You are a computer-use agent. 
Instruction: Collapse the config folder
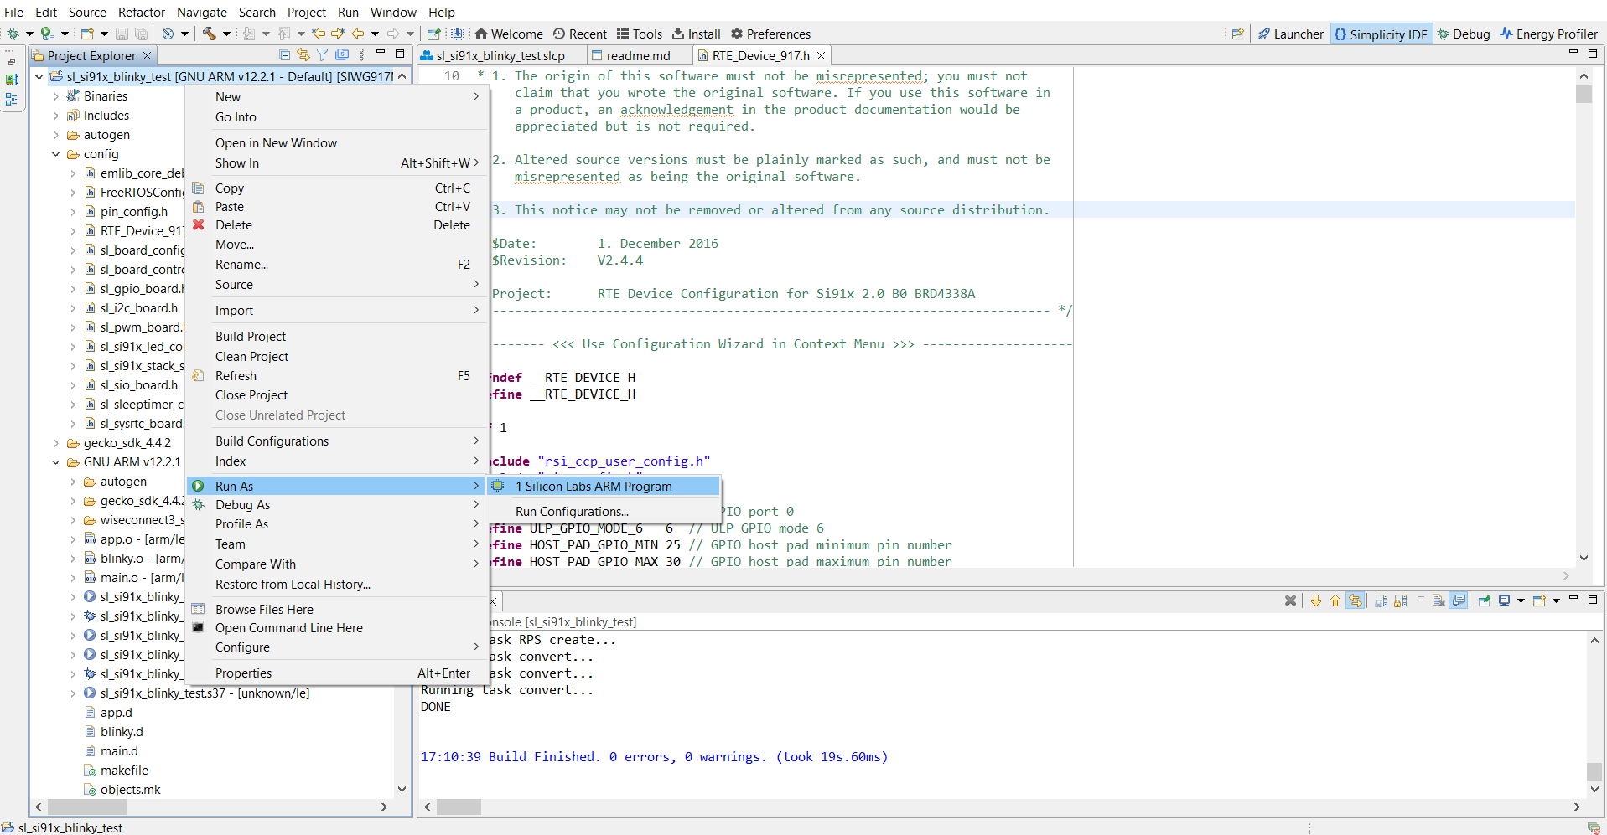55,154
